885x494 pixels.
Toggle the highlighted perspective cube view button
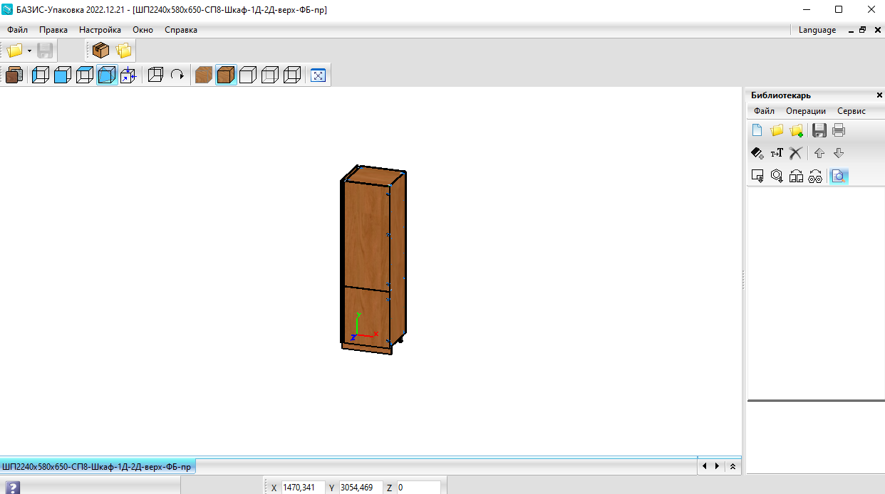pyautogui.click(x=107, y=75)
